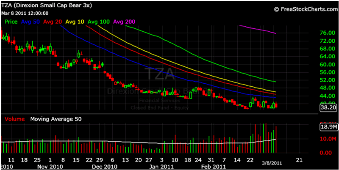Viewport: 339px width, 170px height.
Task: Click the 10.0M volume axis label
Action: pos(326,139)
